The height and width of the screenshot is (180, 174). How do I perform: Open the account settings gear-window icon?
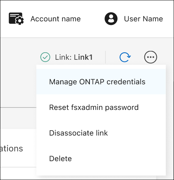(x=16, y=18)
